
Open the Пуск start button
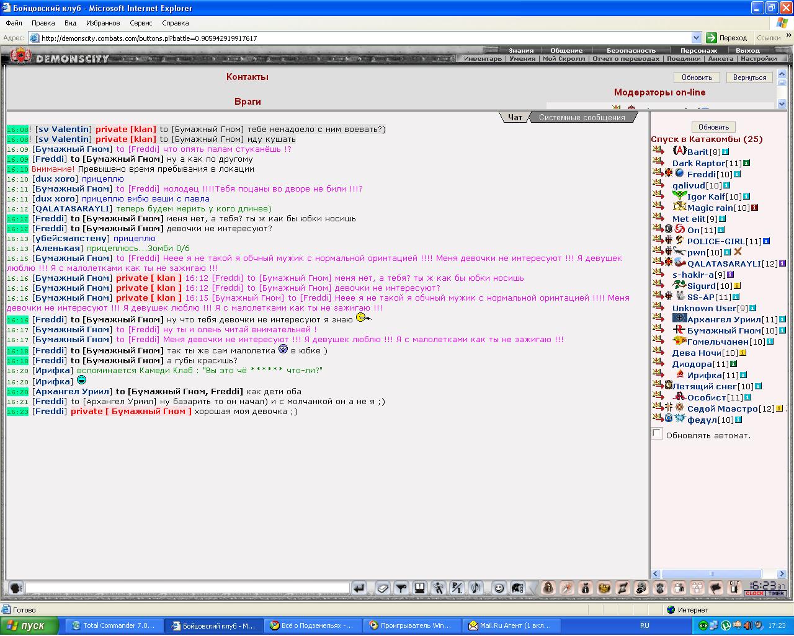[x=30, y=625]
